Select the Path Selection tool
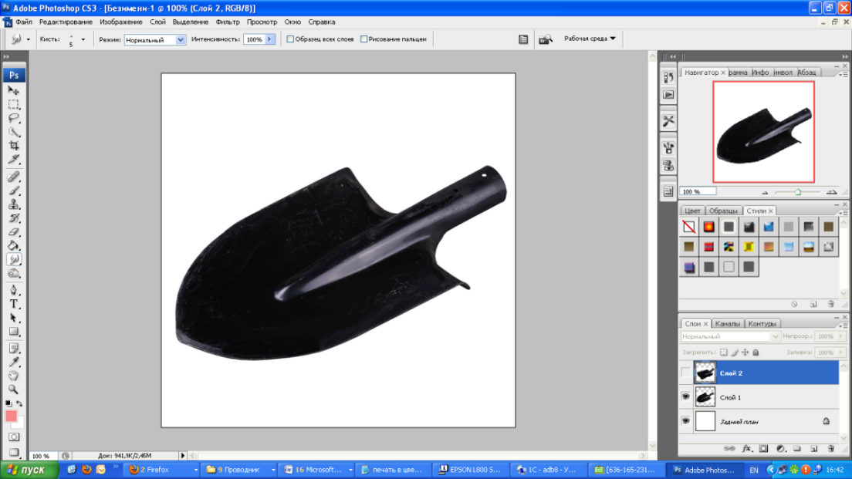The height and width of the screenshot is (479, 852). pos(14,318)
